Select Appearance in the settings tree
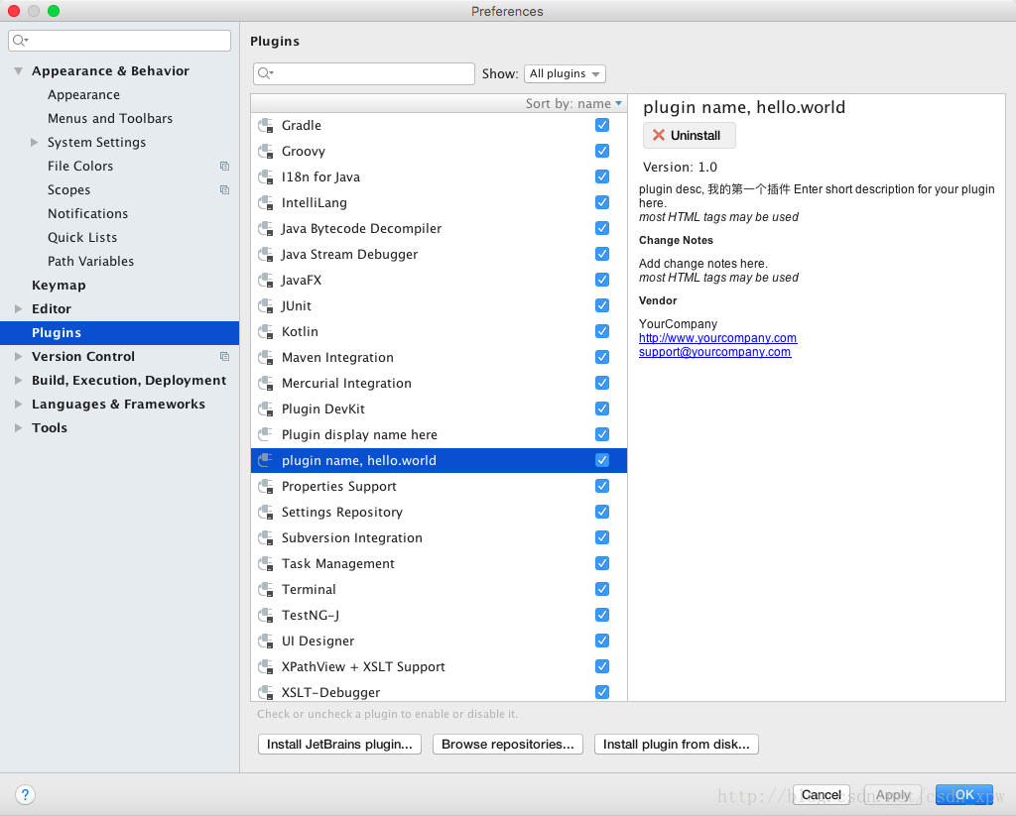This screenshot has width=1016, height=816. point(83,95)
